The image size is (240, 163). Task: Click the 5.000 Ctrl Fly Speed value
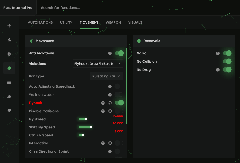(x=119, y=132)
